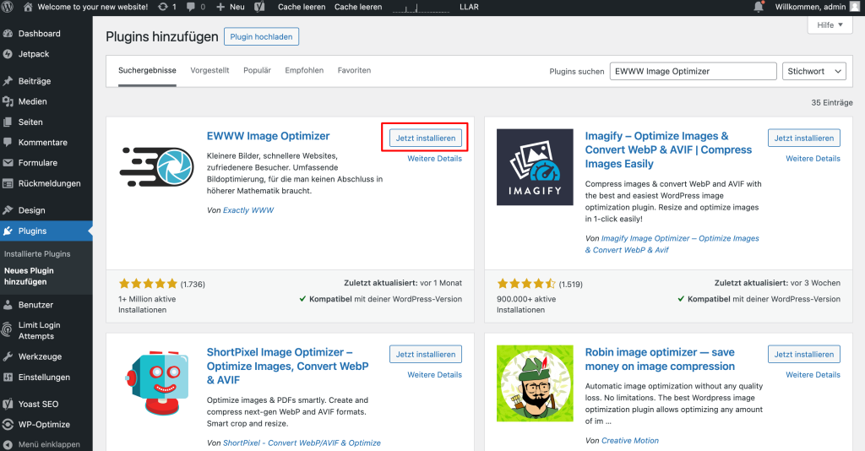Click the EWWW Image Optimizer logo thumbnail

(x=156, y=166)
